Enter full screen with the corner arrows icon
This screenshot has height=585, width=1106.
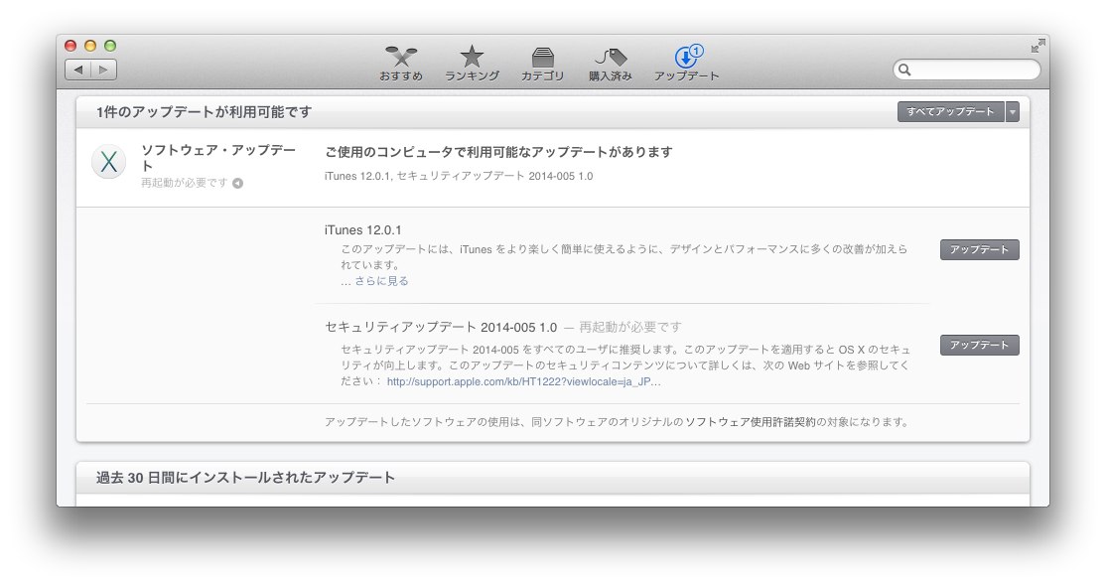point(1037,47)
